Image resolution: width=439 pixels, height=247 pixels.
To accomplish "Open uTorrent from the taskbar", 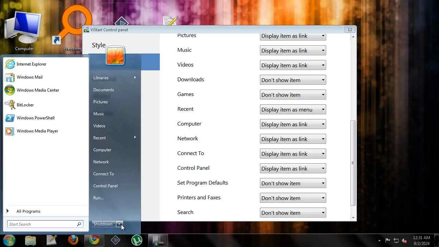I will 137,240.
